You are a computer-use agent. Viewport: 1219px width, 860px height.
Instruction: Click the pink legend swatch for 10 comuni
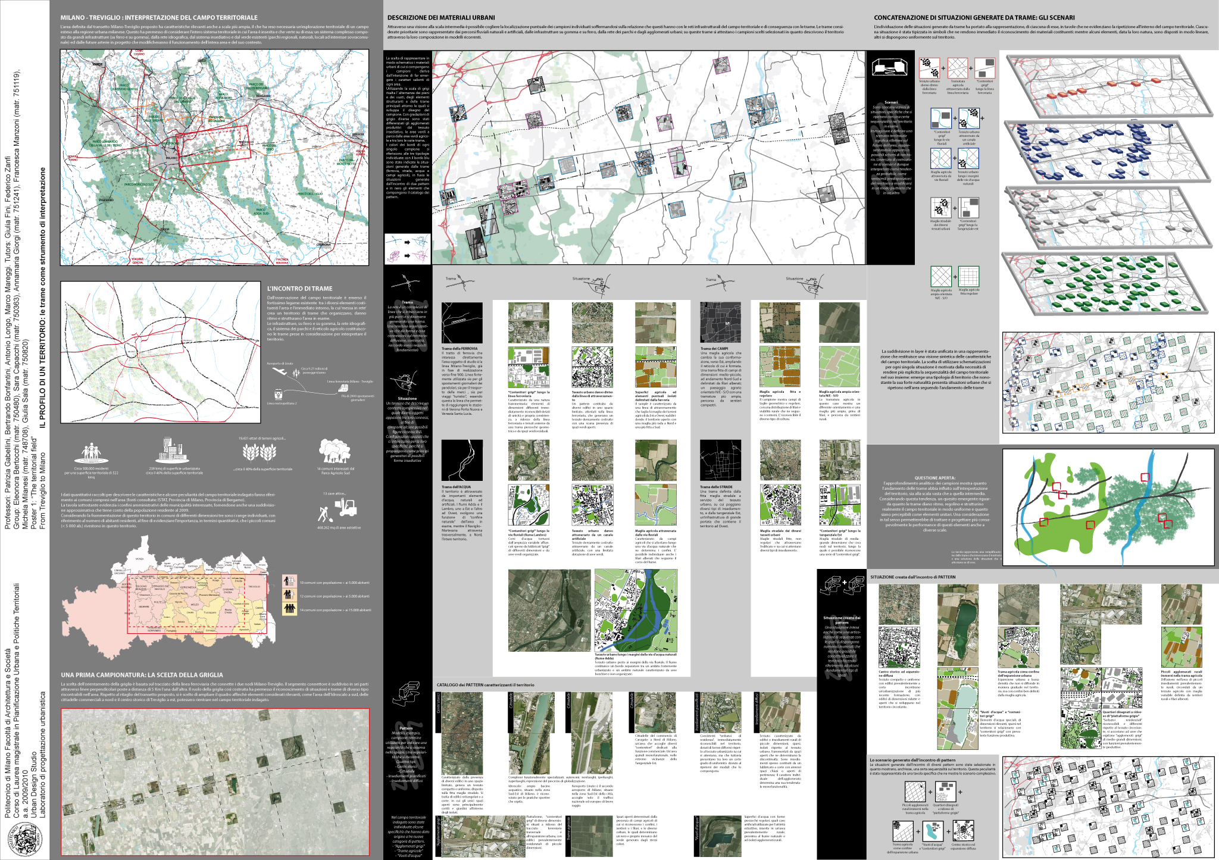[289, 581]
